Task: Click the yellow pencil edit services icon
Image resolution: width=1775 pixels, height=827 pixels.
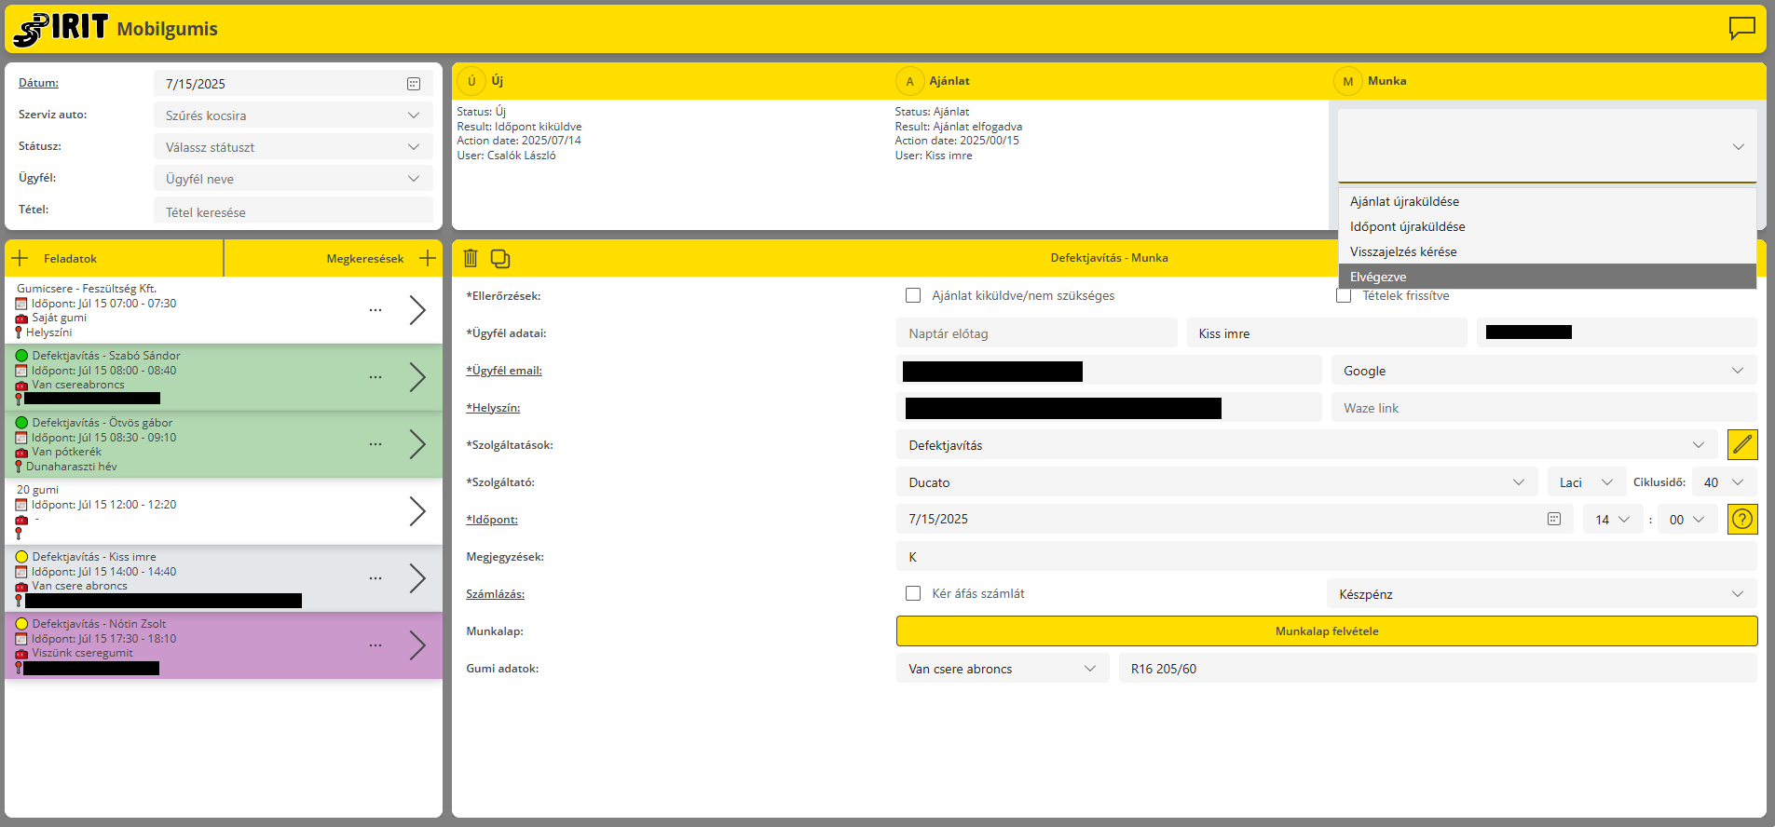Action: point(1741,445)
